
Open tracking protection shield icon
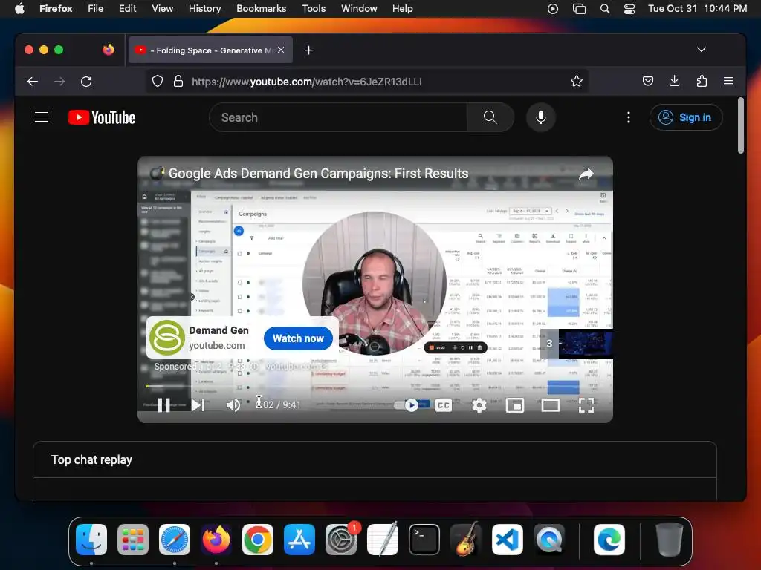[x=158, y=82]
